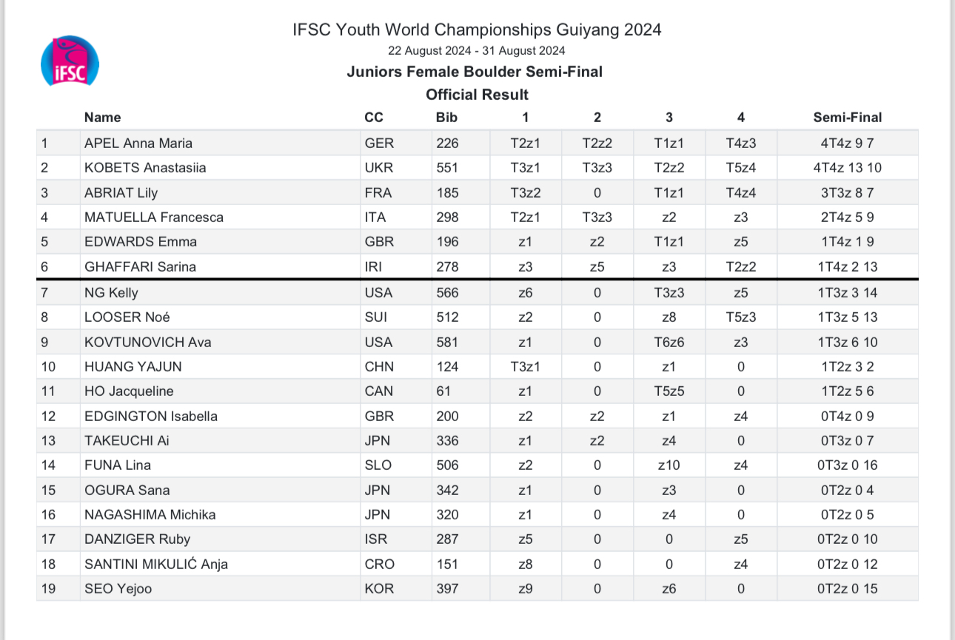Select KOBETS Anastasiia in the results
The width and height of the screenshot is (955, 640).
click(145, 168)
